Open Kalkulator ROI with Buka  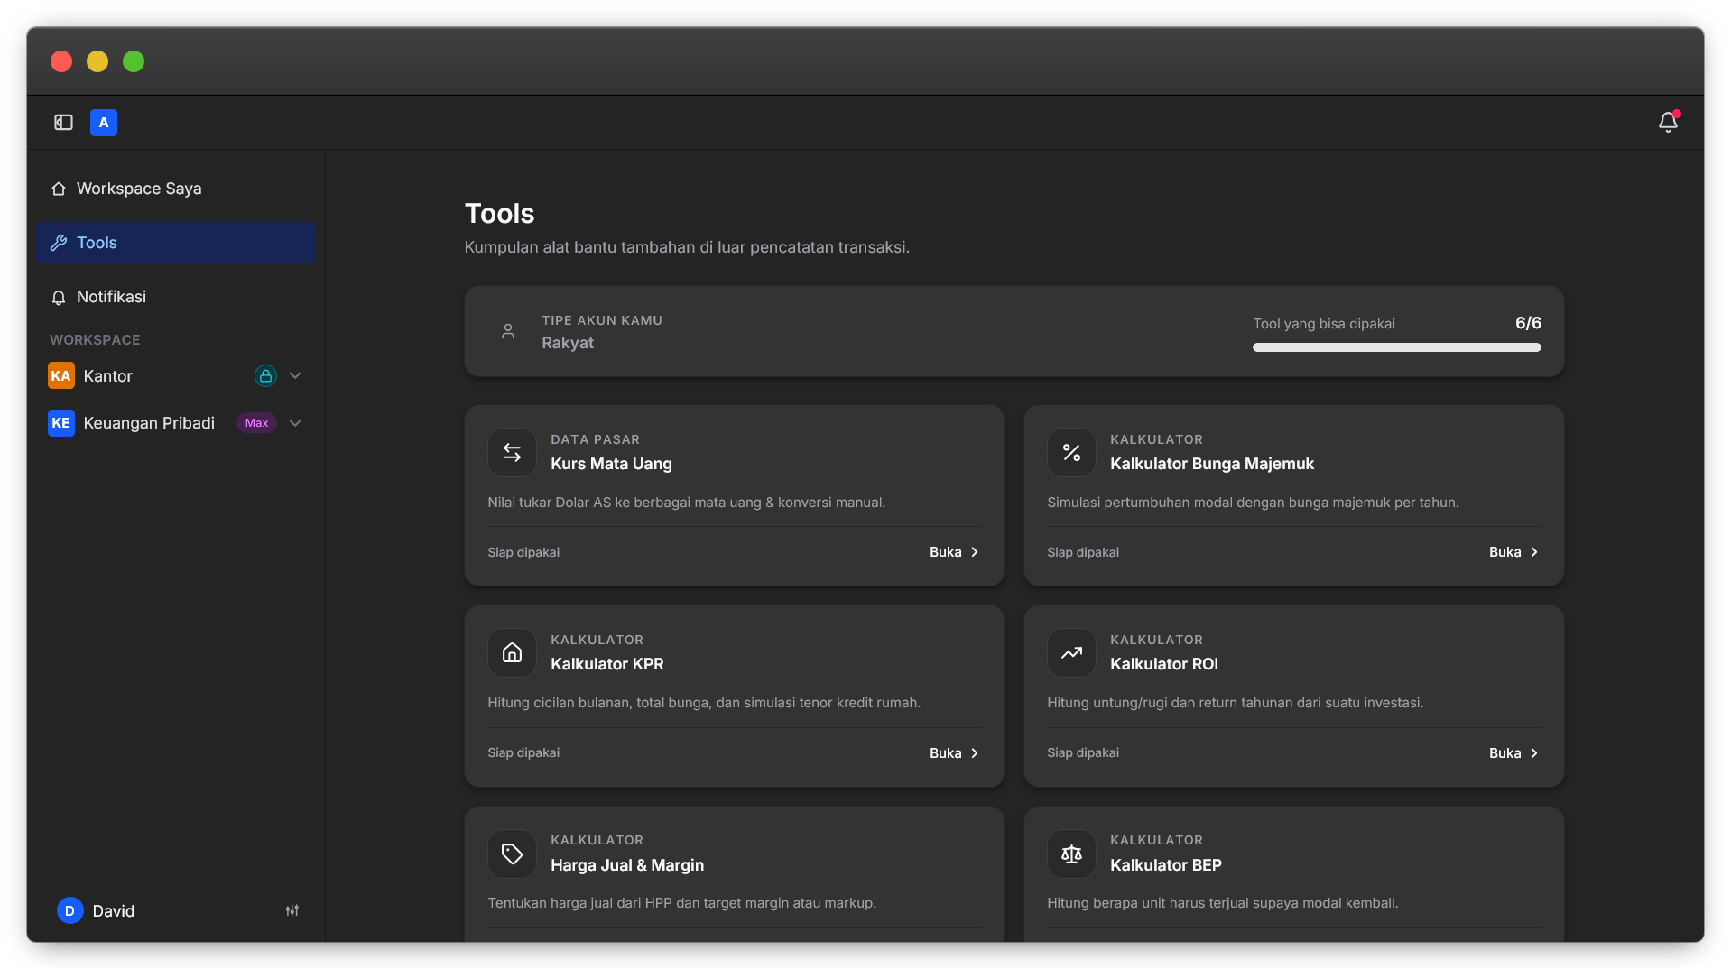pos(1514,753)
